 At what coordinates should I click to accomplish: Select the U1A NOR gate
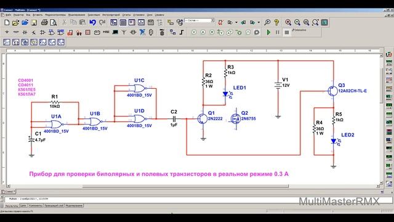(57, 124)
